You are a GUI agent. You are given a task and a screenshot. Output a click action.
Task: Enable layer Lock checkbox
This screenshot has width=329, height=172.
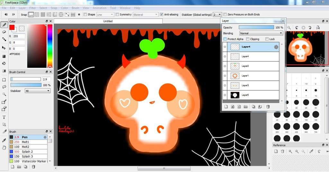267,39
